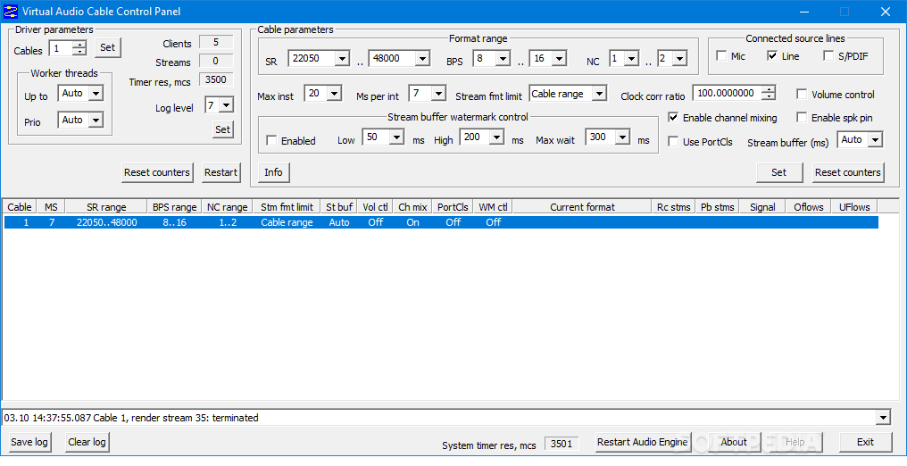Toggle the Volume control checkbox
The height and width of the screenshot is (466, 907).
point(802,95)
